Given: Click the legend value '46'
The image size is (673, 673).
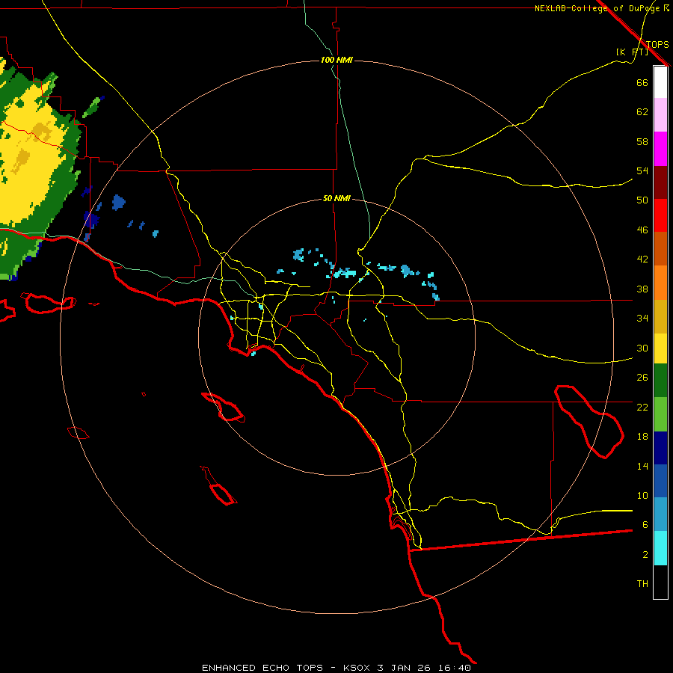Looking at the screenshot, I should pos(642,230).
